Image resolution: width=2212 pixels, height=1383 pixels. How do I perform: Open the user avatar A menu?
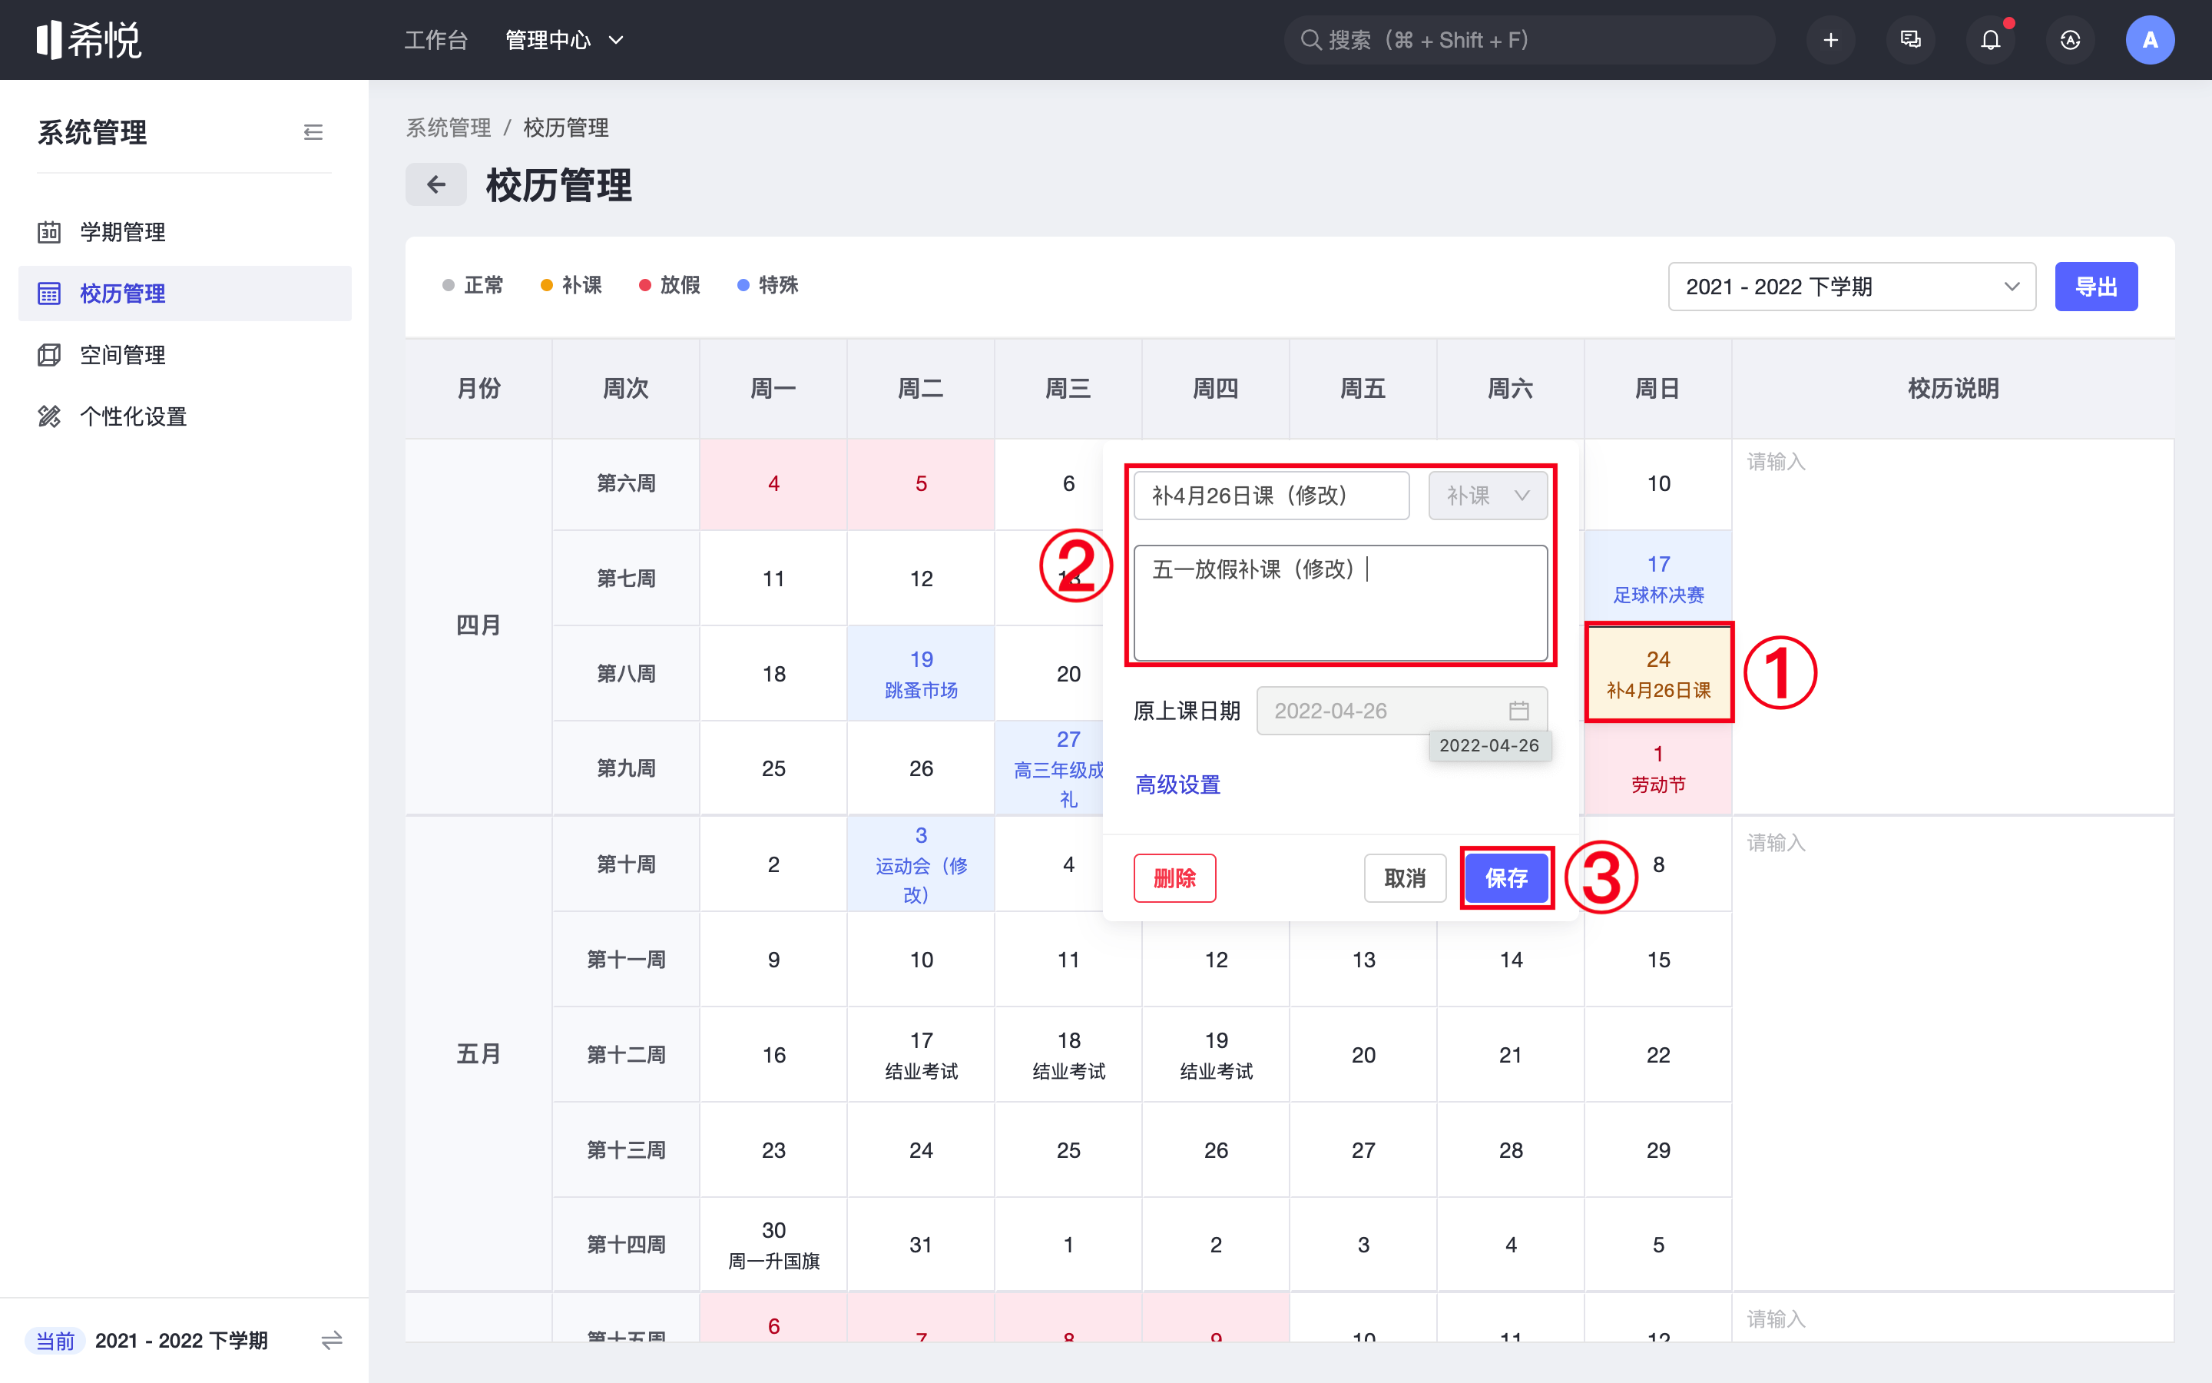2150,40
